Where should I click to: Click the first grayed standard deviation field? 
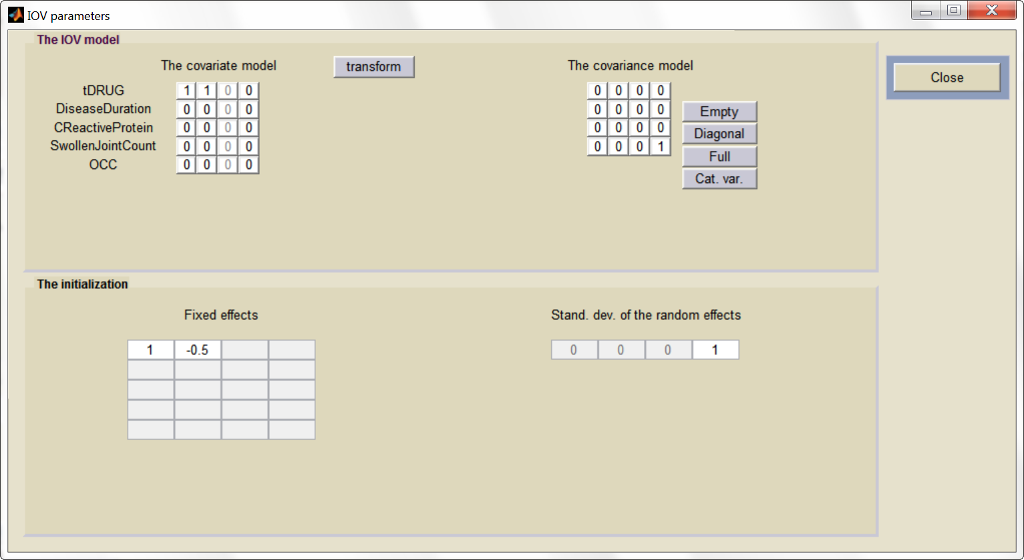[x=574, y=349]
